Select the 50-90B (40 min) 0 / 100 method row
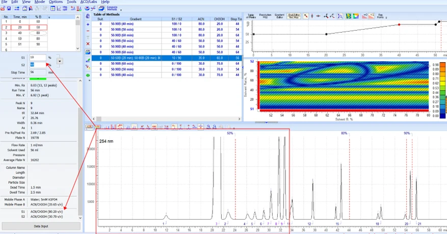447x234 pixels. (167, 75)
